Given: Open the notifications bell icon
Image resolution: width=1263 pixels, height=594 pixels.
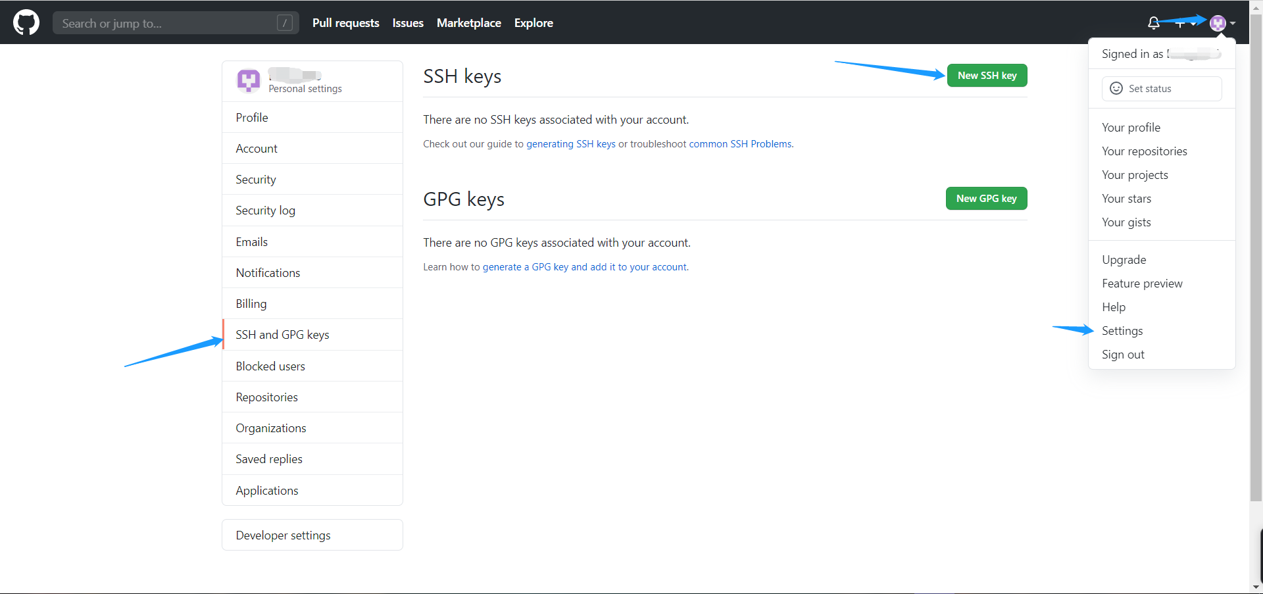Looking at the screenshot, I should [x=1153, y=23].
